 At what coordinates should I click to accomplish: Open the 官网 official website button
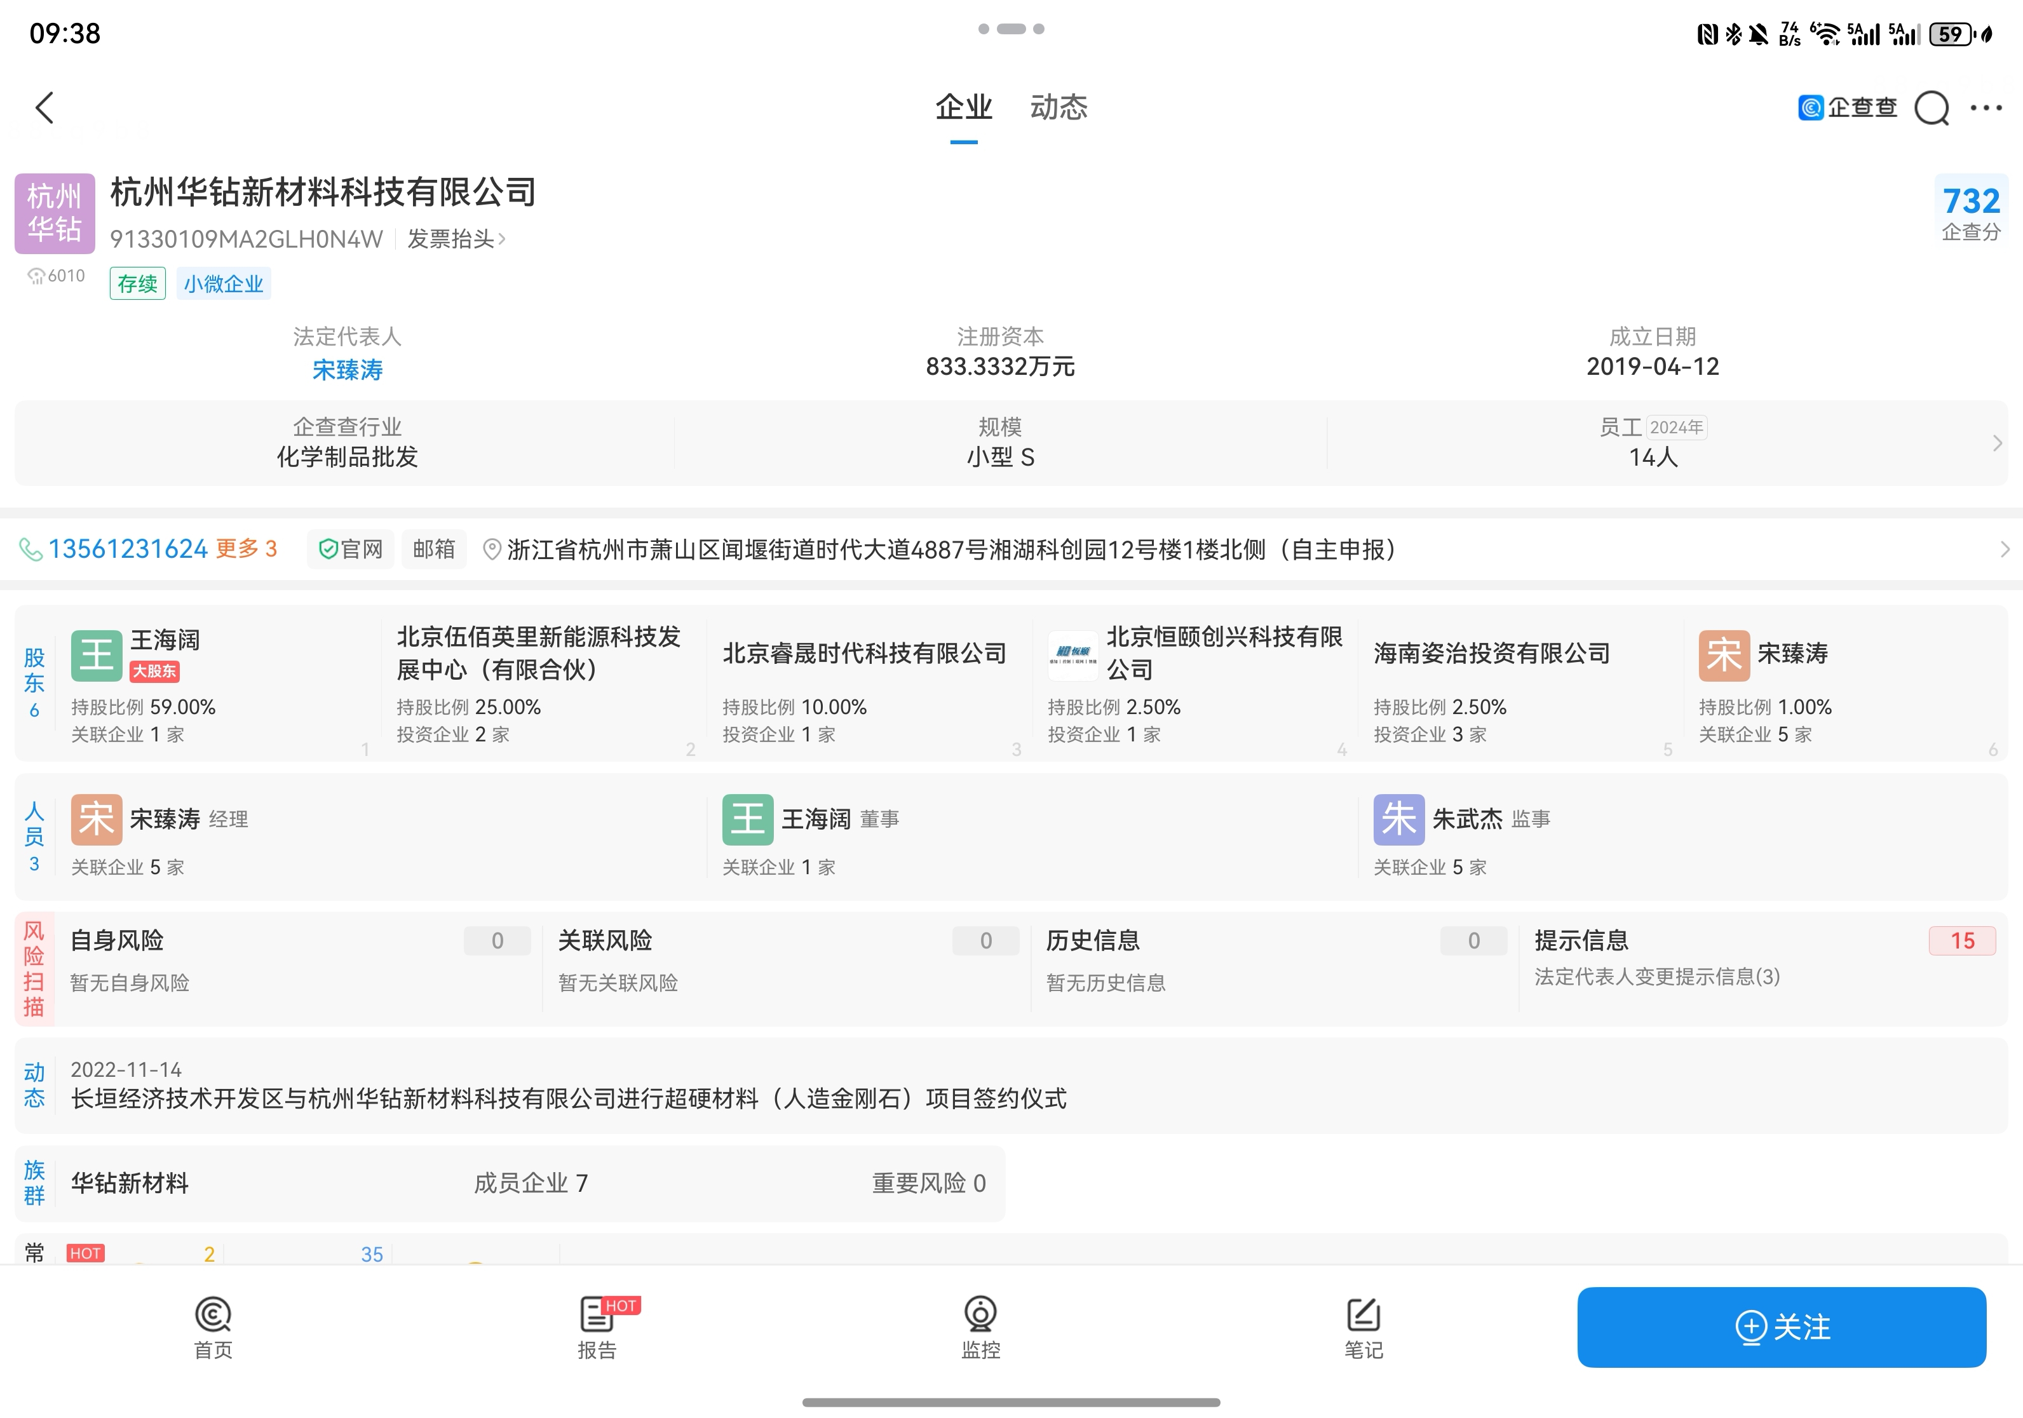pos(351,550)
